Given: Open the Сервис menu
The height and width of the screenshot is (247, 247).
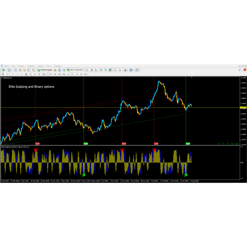Looking at the screenshot, I should pyautogui.click(x=40, y=66).
